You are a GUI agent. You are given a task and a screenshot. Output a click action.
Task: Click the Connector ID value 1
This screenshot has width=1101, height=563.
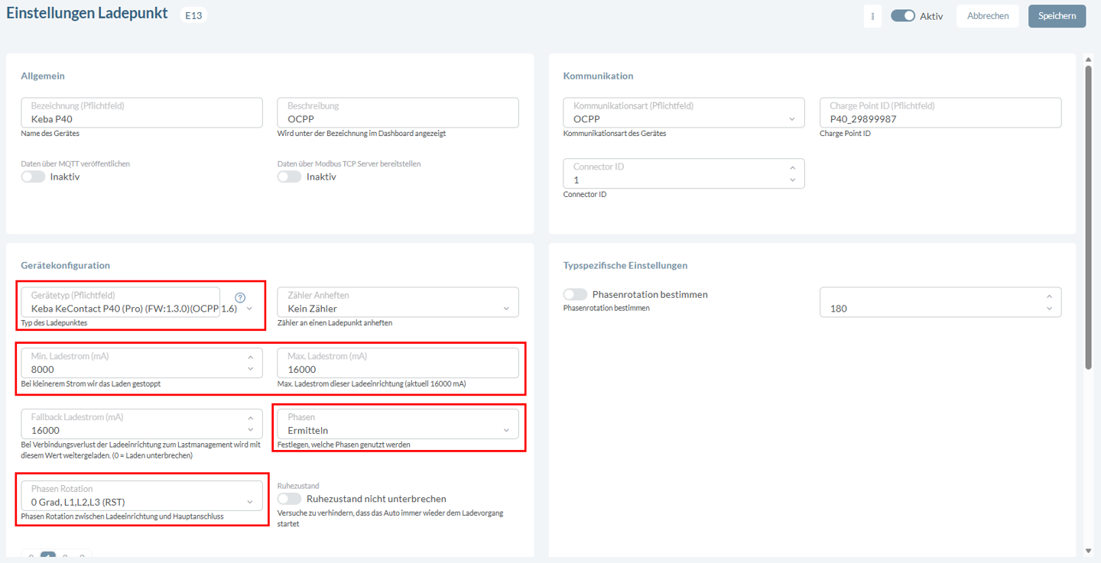click(576, 180)
